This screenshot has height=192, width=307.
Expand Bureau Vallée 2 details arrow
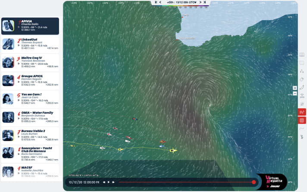click(x=19, y=137)
